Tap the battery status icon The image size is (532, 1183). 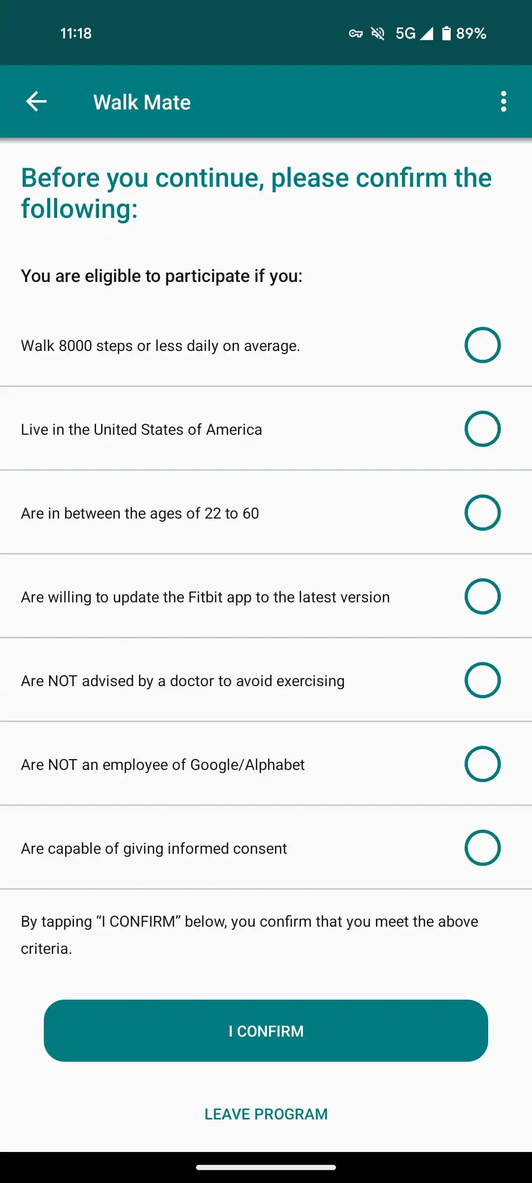point(446,34)
